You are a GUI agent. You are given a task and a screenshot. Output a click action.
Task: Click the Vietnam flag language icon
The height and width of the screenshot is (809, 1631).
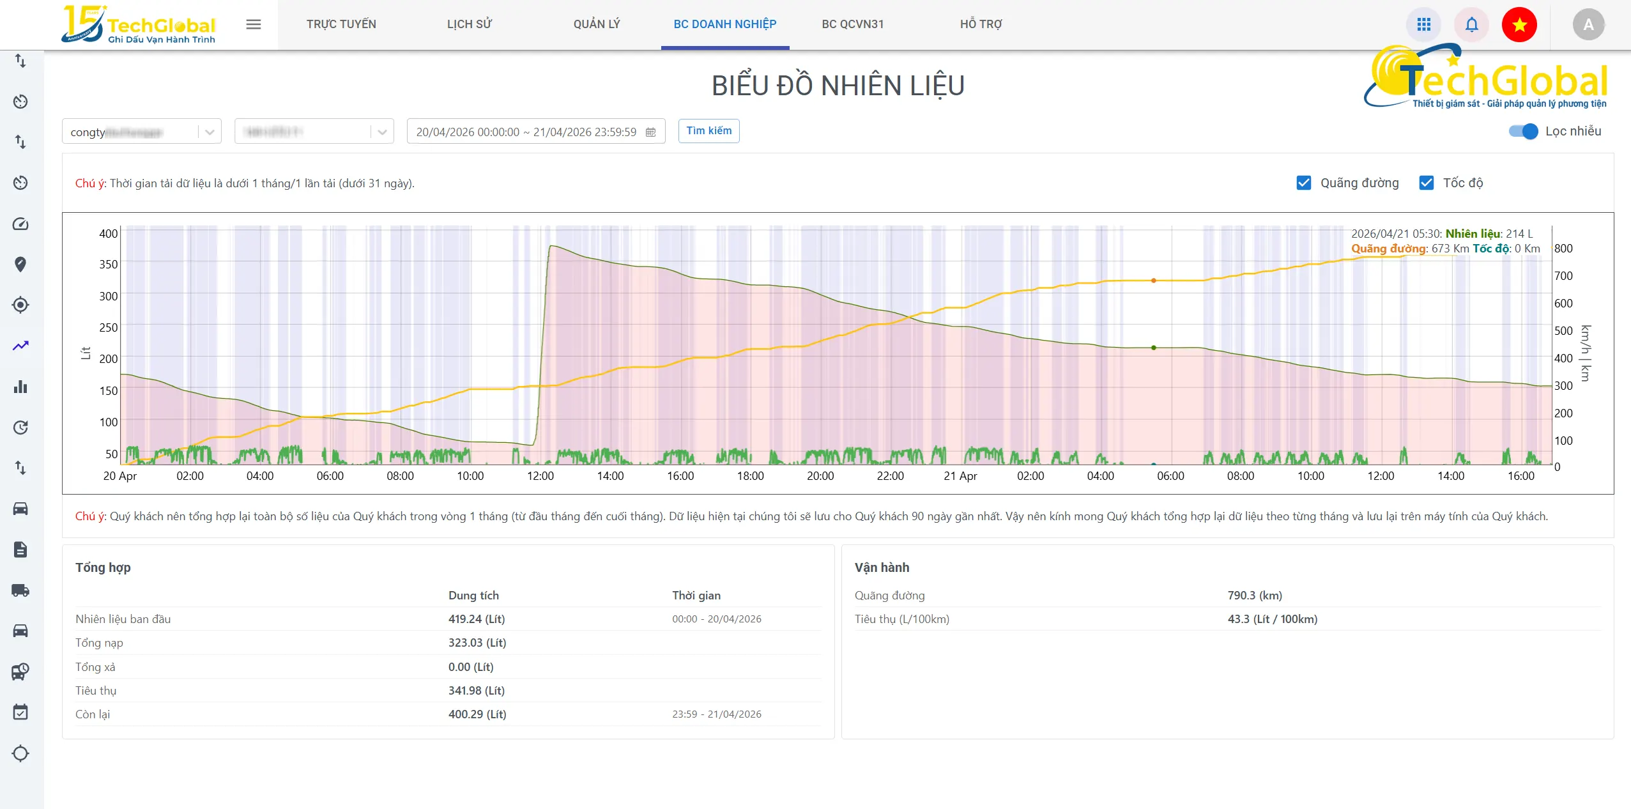(x=1519, y=24)
